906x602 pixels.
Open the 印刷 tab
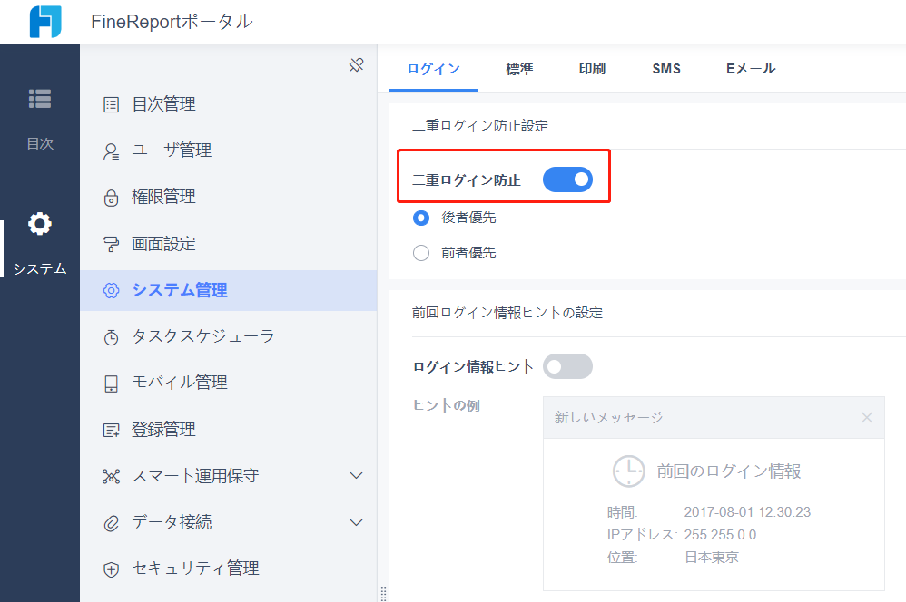click(x=592, y=69)
